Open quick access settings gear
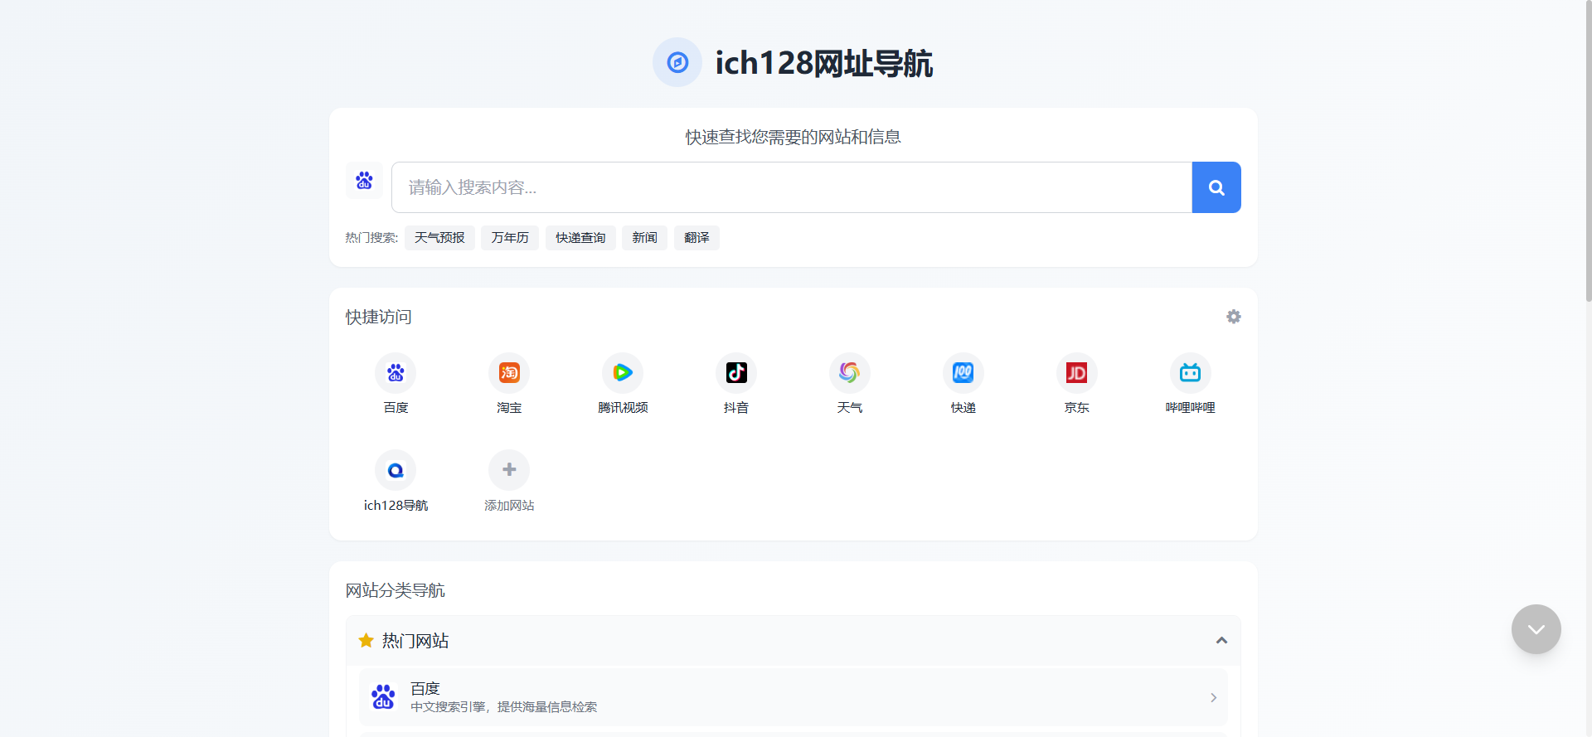 (1234, 317)
